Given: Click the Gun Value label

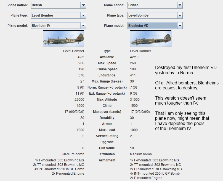Looking at the screenshot, I should point(107,148).
